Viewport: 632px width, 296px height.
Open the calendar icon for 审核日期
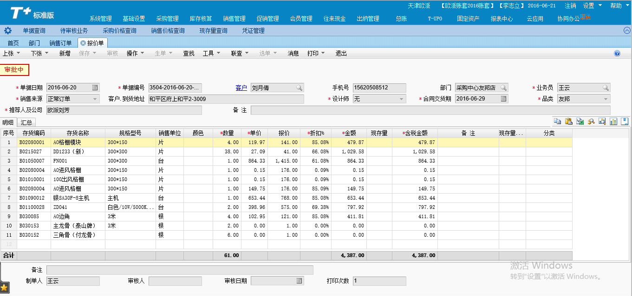click(x=300, y=281)
